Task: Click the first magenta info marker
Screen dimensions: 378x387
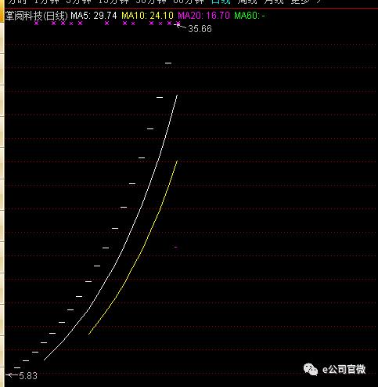Action: coord(36,24)
